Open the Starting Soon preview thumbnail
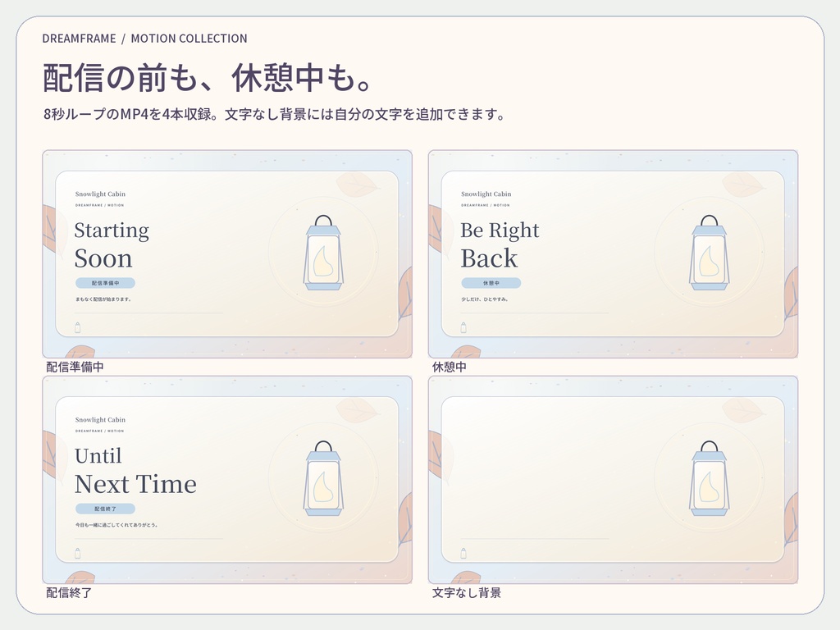840x630 pixels. pos(227,254)
